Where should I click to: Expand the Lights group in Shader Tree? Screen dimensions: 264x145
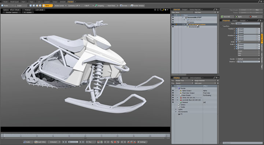176,109
